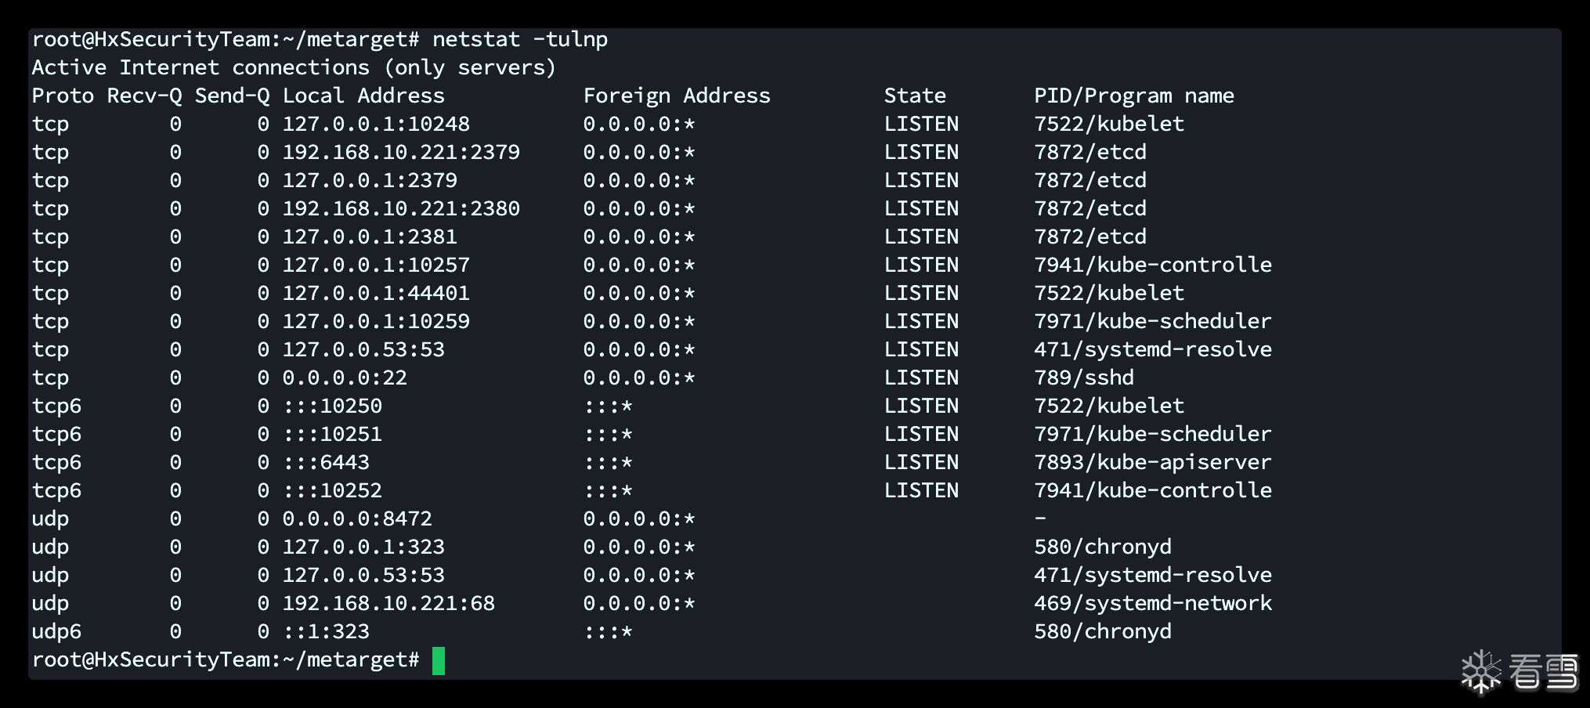Click the green terminal cursor block
The image size is (1590, 708).
[x=439, y=660]
